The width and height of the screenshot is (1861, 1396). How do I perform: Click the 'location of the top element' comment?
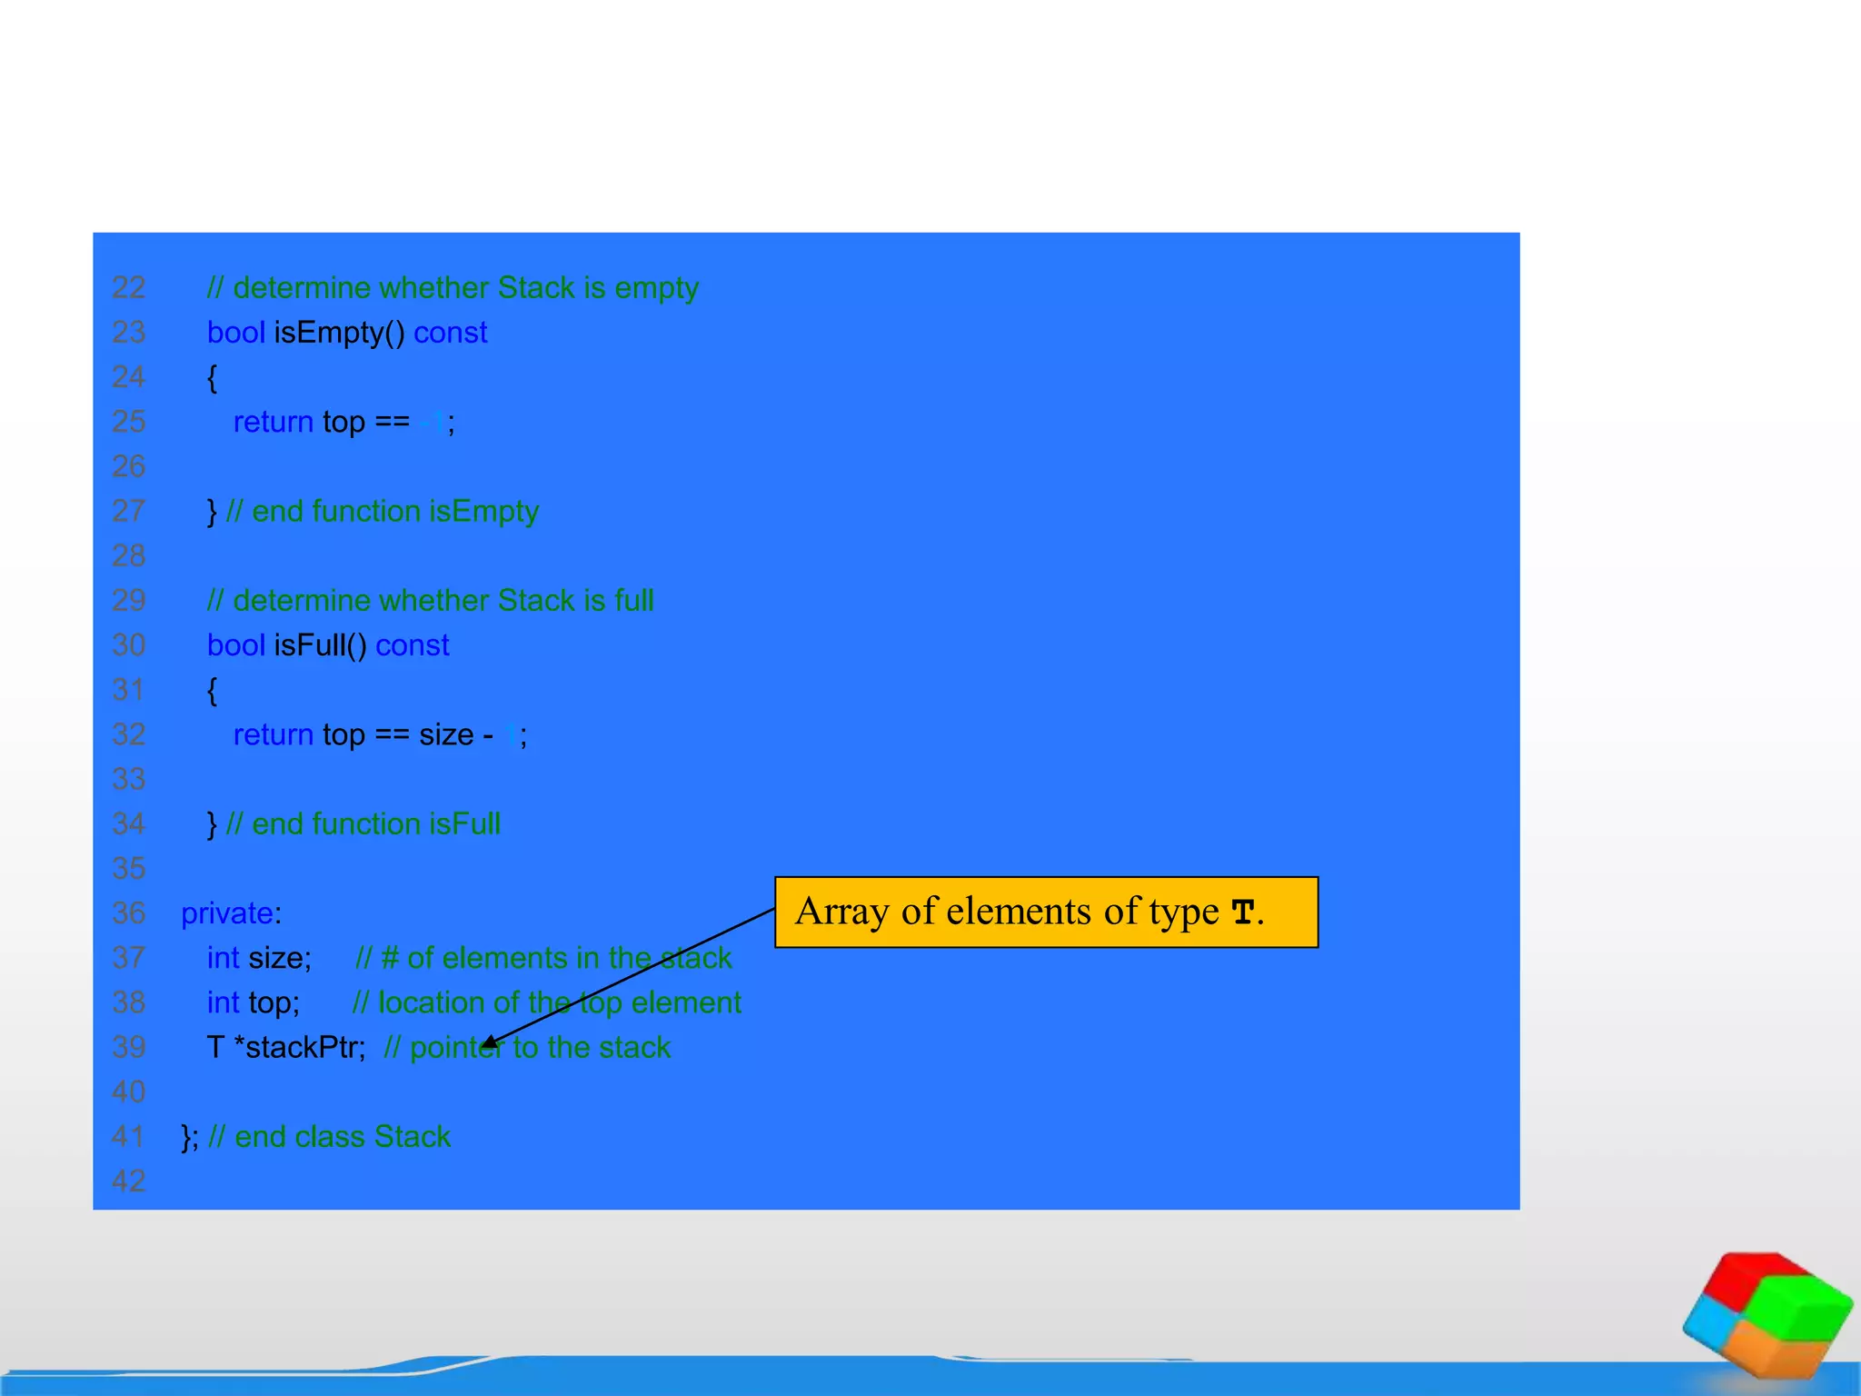(546, 1002)
